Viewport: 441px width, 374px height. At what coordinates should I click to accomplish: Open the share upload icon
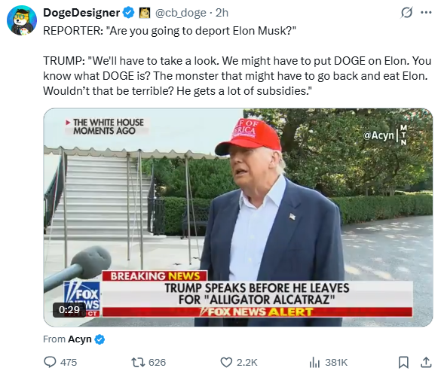[x=426, y=362]
